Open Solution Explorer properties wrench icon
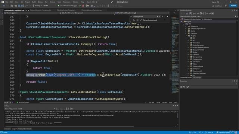The image size is (239, 134). tap(210, 13)
